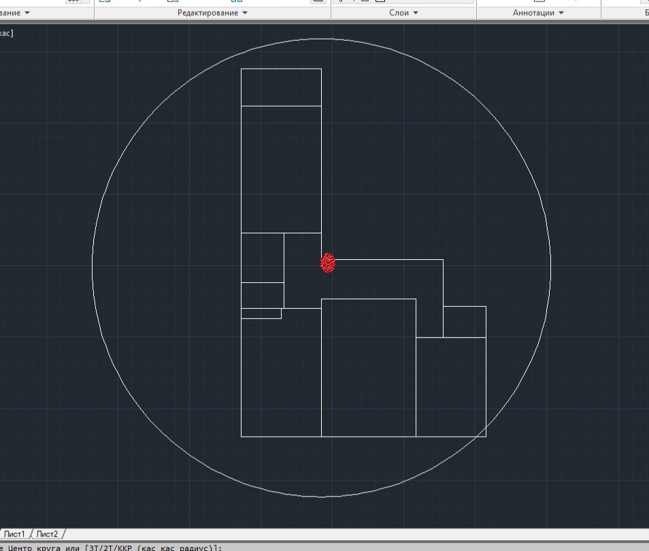Click inside the bottom-right room rectangle
The height and width of the screenshot is (551, 649).
(450, 386)
